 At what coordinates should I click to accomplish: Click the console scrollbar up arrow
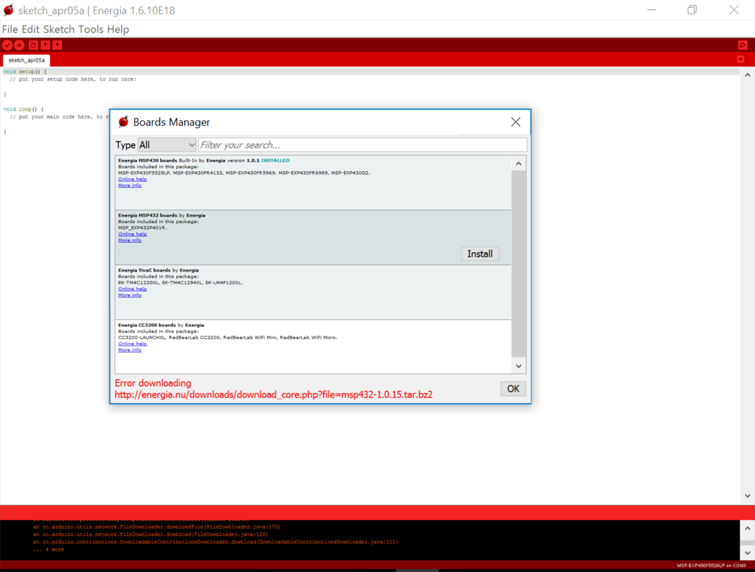pyautogui.click(x=747, y=528)
